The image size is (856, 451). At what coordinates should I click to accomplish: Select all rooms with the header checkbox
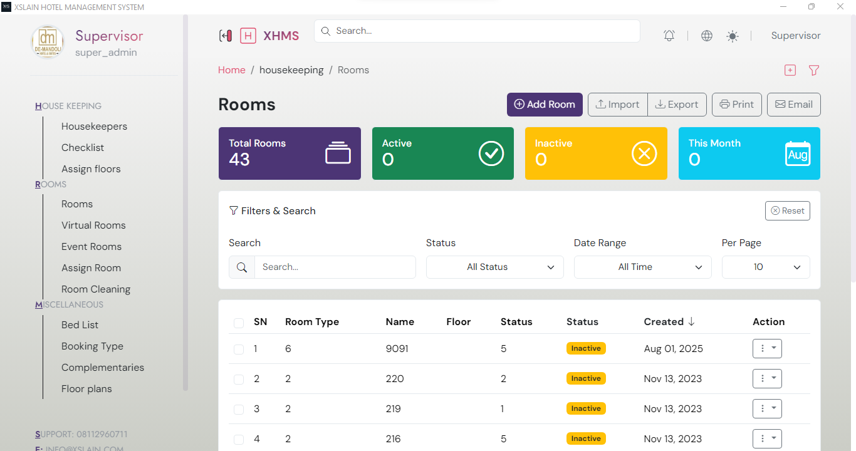239,321
